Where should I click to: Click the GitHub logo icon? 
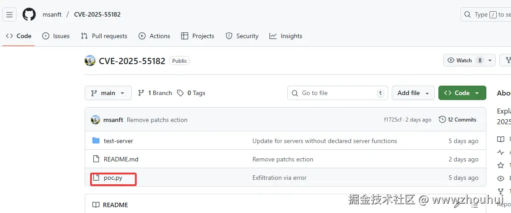[29, 14]
